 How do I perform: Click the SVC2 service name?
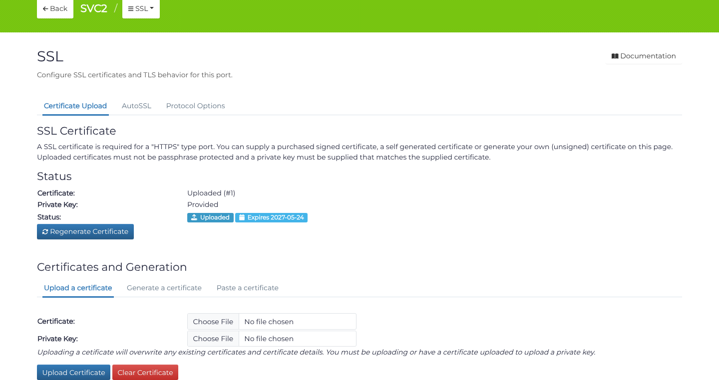(94, 8)
